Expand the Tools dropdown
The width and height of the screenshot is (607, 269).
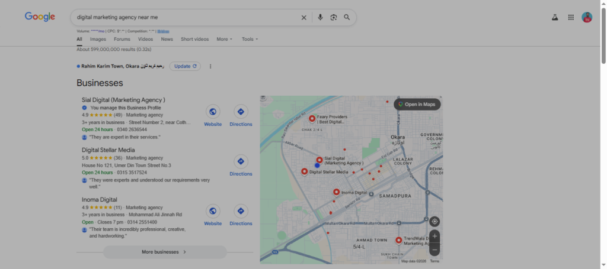pos(250,39)
